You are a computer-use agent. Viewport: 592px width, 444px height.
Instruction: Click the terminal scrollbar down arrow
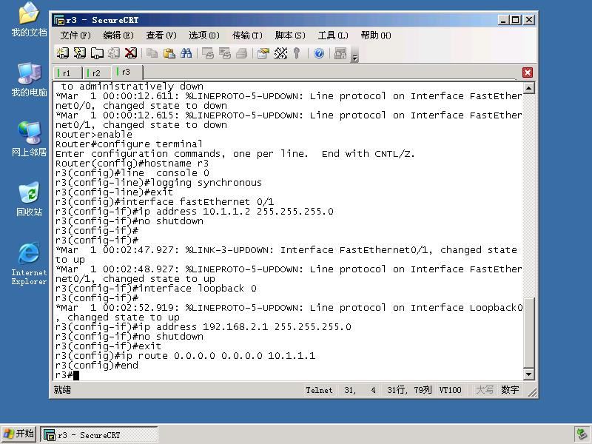coord(528,374)
